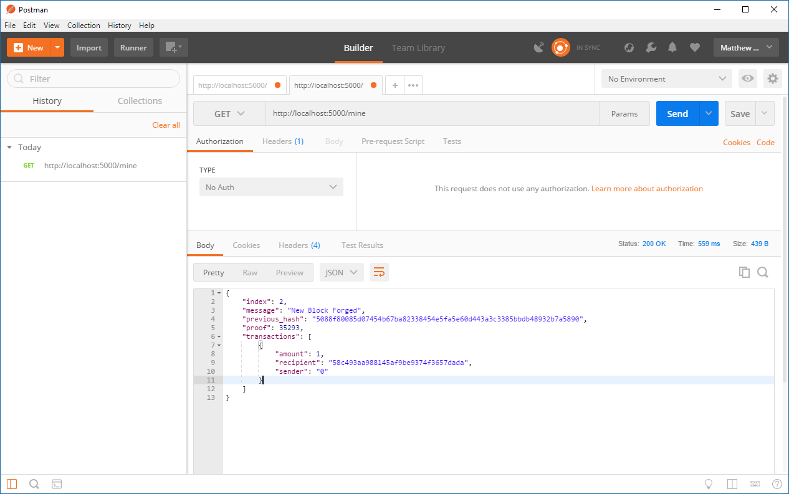Open the settings wrench icon
Viewport: 789px width, 494px height.
pos(651,47)
